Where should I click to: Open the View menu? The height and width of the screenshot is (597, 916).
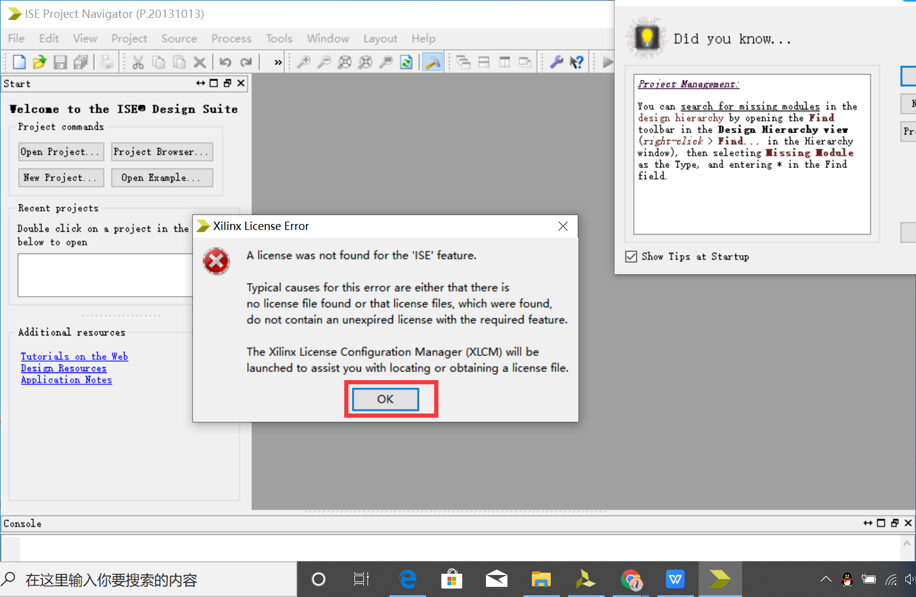pyautogui.click(x=85, y=38)
